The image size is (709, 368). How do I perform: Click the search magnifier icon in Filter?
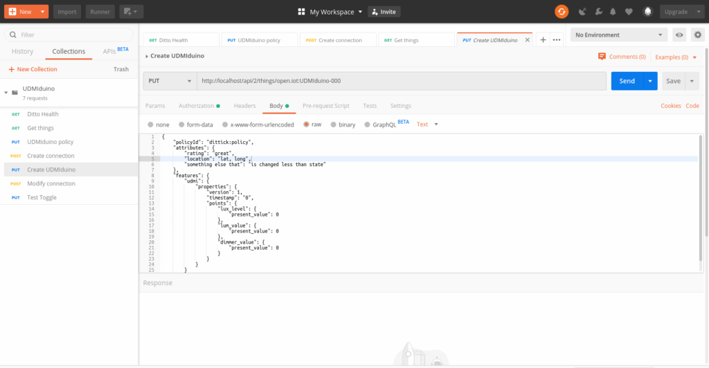13,35
